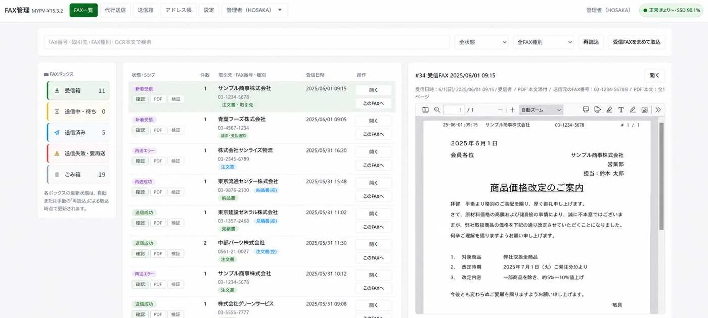Viewport: 708px width, 318px height.
Task: Click 確認 for 青葉フーズ株式会社 row
Action: click(140, 130)
